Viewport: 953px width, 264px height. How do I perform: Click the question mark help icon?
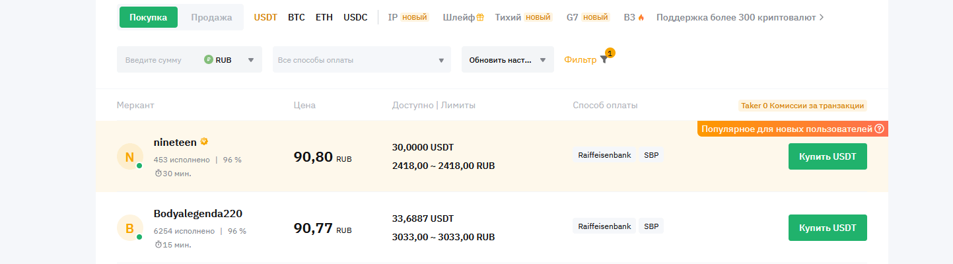coord(879,129)
